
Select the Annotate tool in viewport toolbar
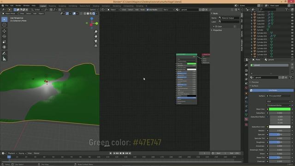pos(4,53)
